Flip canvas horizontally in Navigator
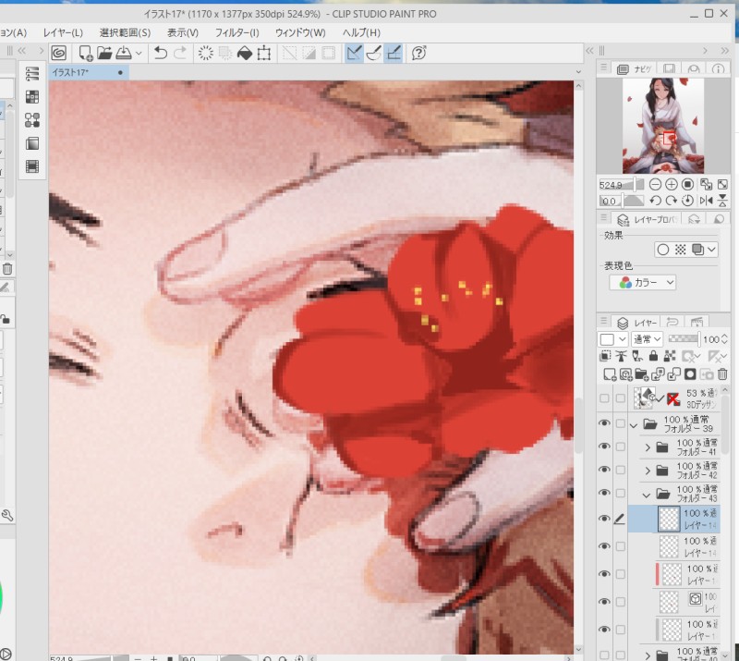Screen dimensions: 739x661 coord(706,201)
